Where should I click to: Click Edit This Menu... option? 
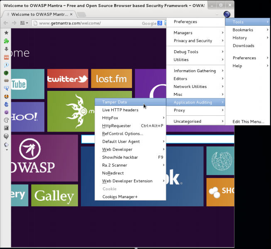pos(248,122)
